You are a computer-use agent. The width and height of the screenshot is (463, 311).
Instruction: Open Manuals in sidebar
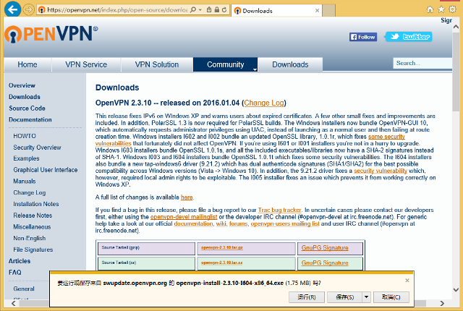(24, 181)
